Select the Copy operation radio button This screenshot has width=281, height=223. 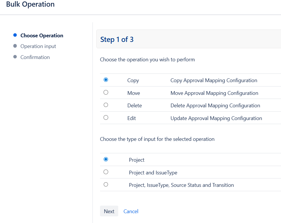[x=106, y=80]
